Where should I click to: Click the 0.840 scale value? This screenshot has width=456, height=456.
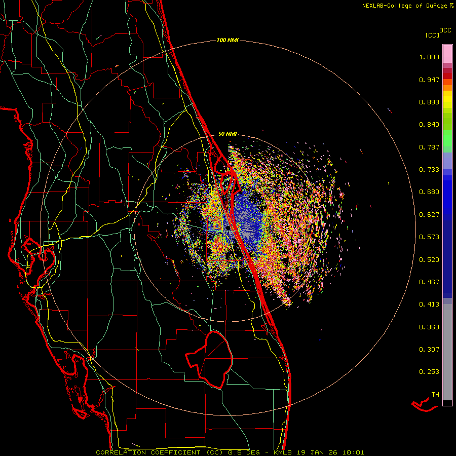[x=429, y=125]
